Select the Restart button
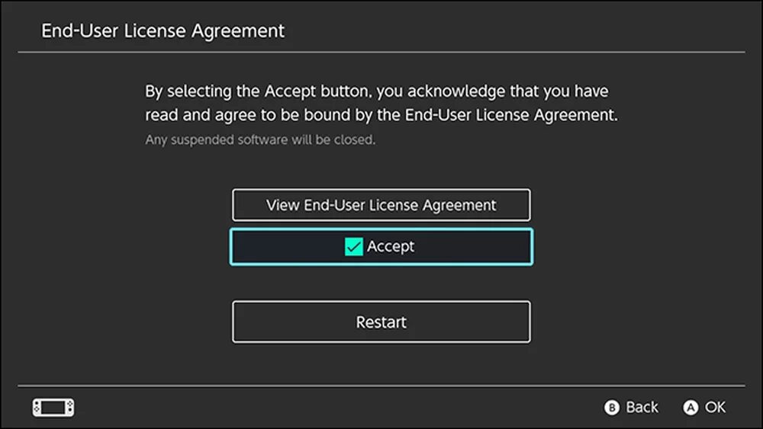Screen dimensions: 763x429 pyautogui.click(x=381, y=322)
